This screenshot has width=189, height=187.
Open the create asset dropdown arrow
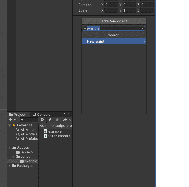[x=15, y=120]
